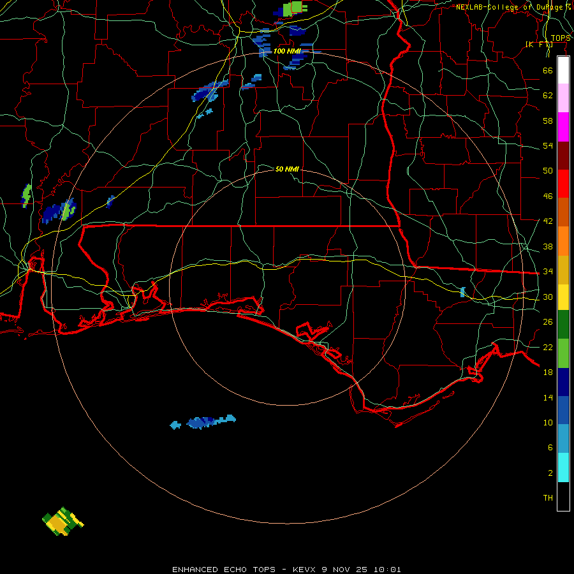
Task: Click the yellow-green echo cell at bottom left
Action: click(x=63, y=521)
